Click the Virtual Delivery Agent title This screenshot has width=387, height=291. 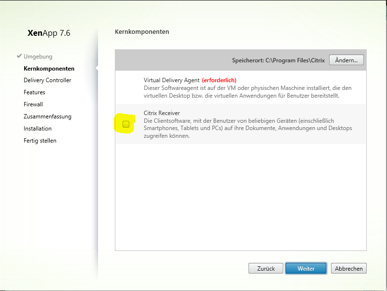point(171,80)
